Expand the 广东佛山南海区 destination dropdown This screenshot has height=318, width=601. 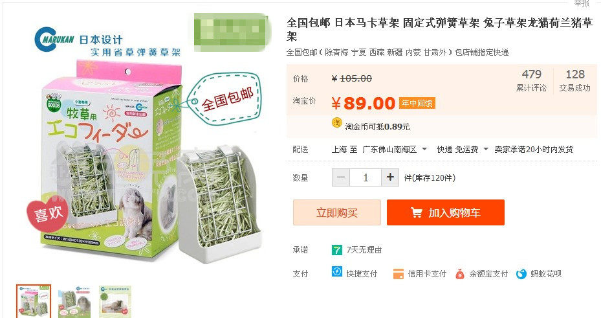tap(424, 149)
